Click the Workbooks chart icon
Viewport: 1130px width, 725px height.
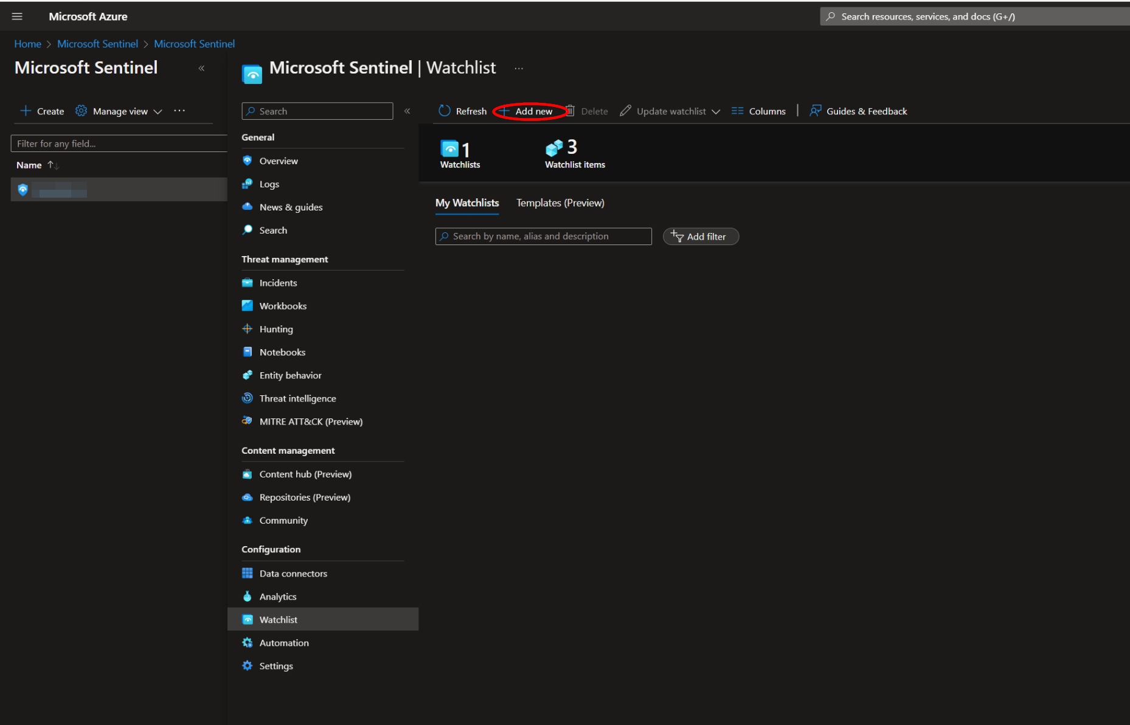click(247, 306)
